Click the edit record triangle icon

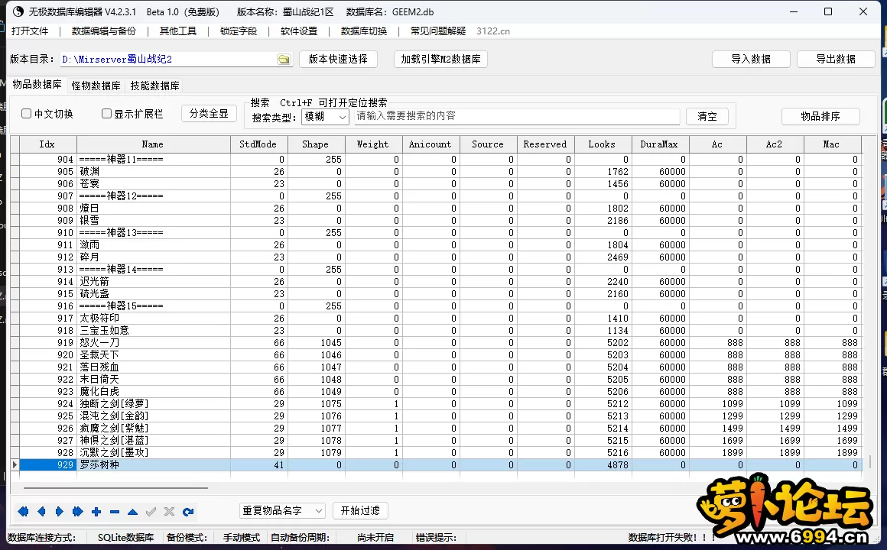132,512
